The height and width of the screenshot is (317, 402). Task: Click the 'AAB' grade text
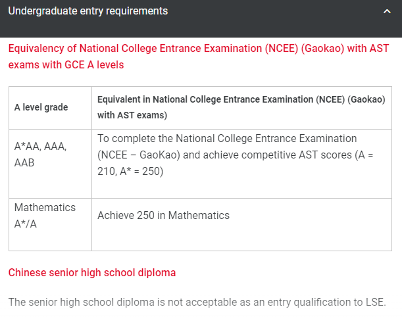(24, 162)
